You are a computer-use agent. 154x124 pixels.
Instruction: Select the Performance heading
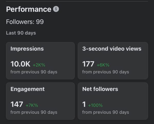coord(28,9)
